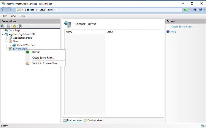Image resolution: width=206 pixels, height=128 pixels.
Task: Click the Create New Connection globe icon
Action: (2, 26)
